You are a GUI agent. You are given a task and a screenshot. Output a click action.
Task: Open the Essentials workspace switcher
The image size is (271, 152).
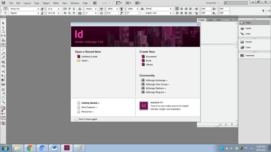click(x=212, y=3)
